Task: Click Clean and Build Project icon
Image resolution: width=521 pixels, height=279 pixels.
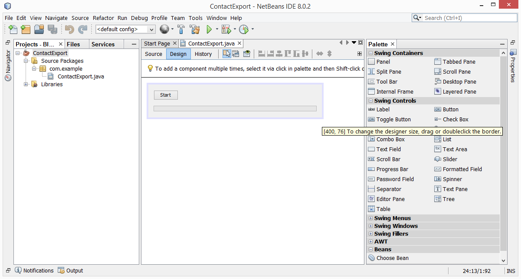Action: point(195,29)
